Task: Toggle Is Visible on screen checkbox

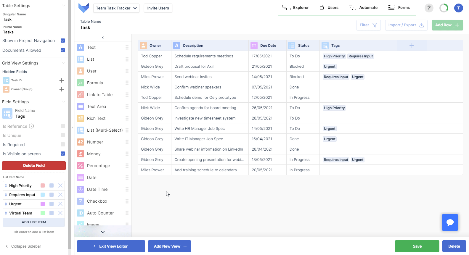Action: point(63,154)
